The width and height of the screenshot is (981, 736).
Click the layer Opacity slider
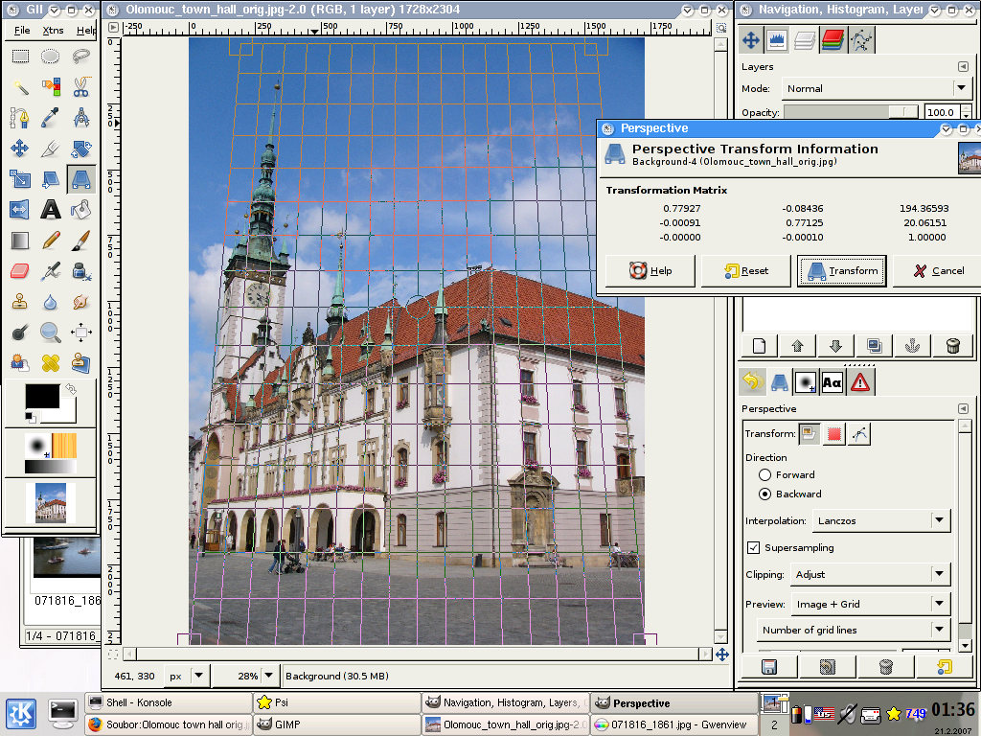tap(851, 112)
